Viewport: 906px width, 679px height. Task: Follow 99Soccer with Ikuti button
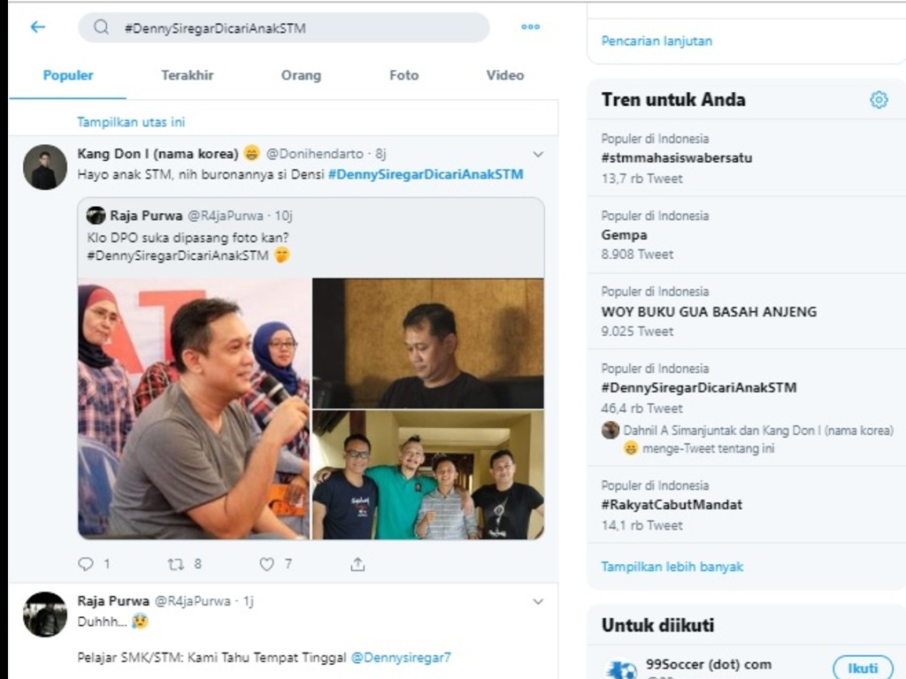pyautogui.click(x=863, y=668)
